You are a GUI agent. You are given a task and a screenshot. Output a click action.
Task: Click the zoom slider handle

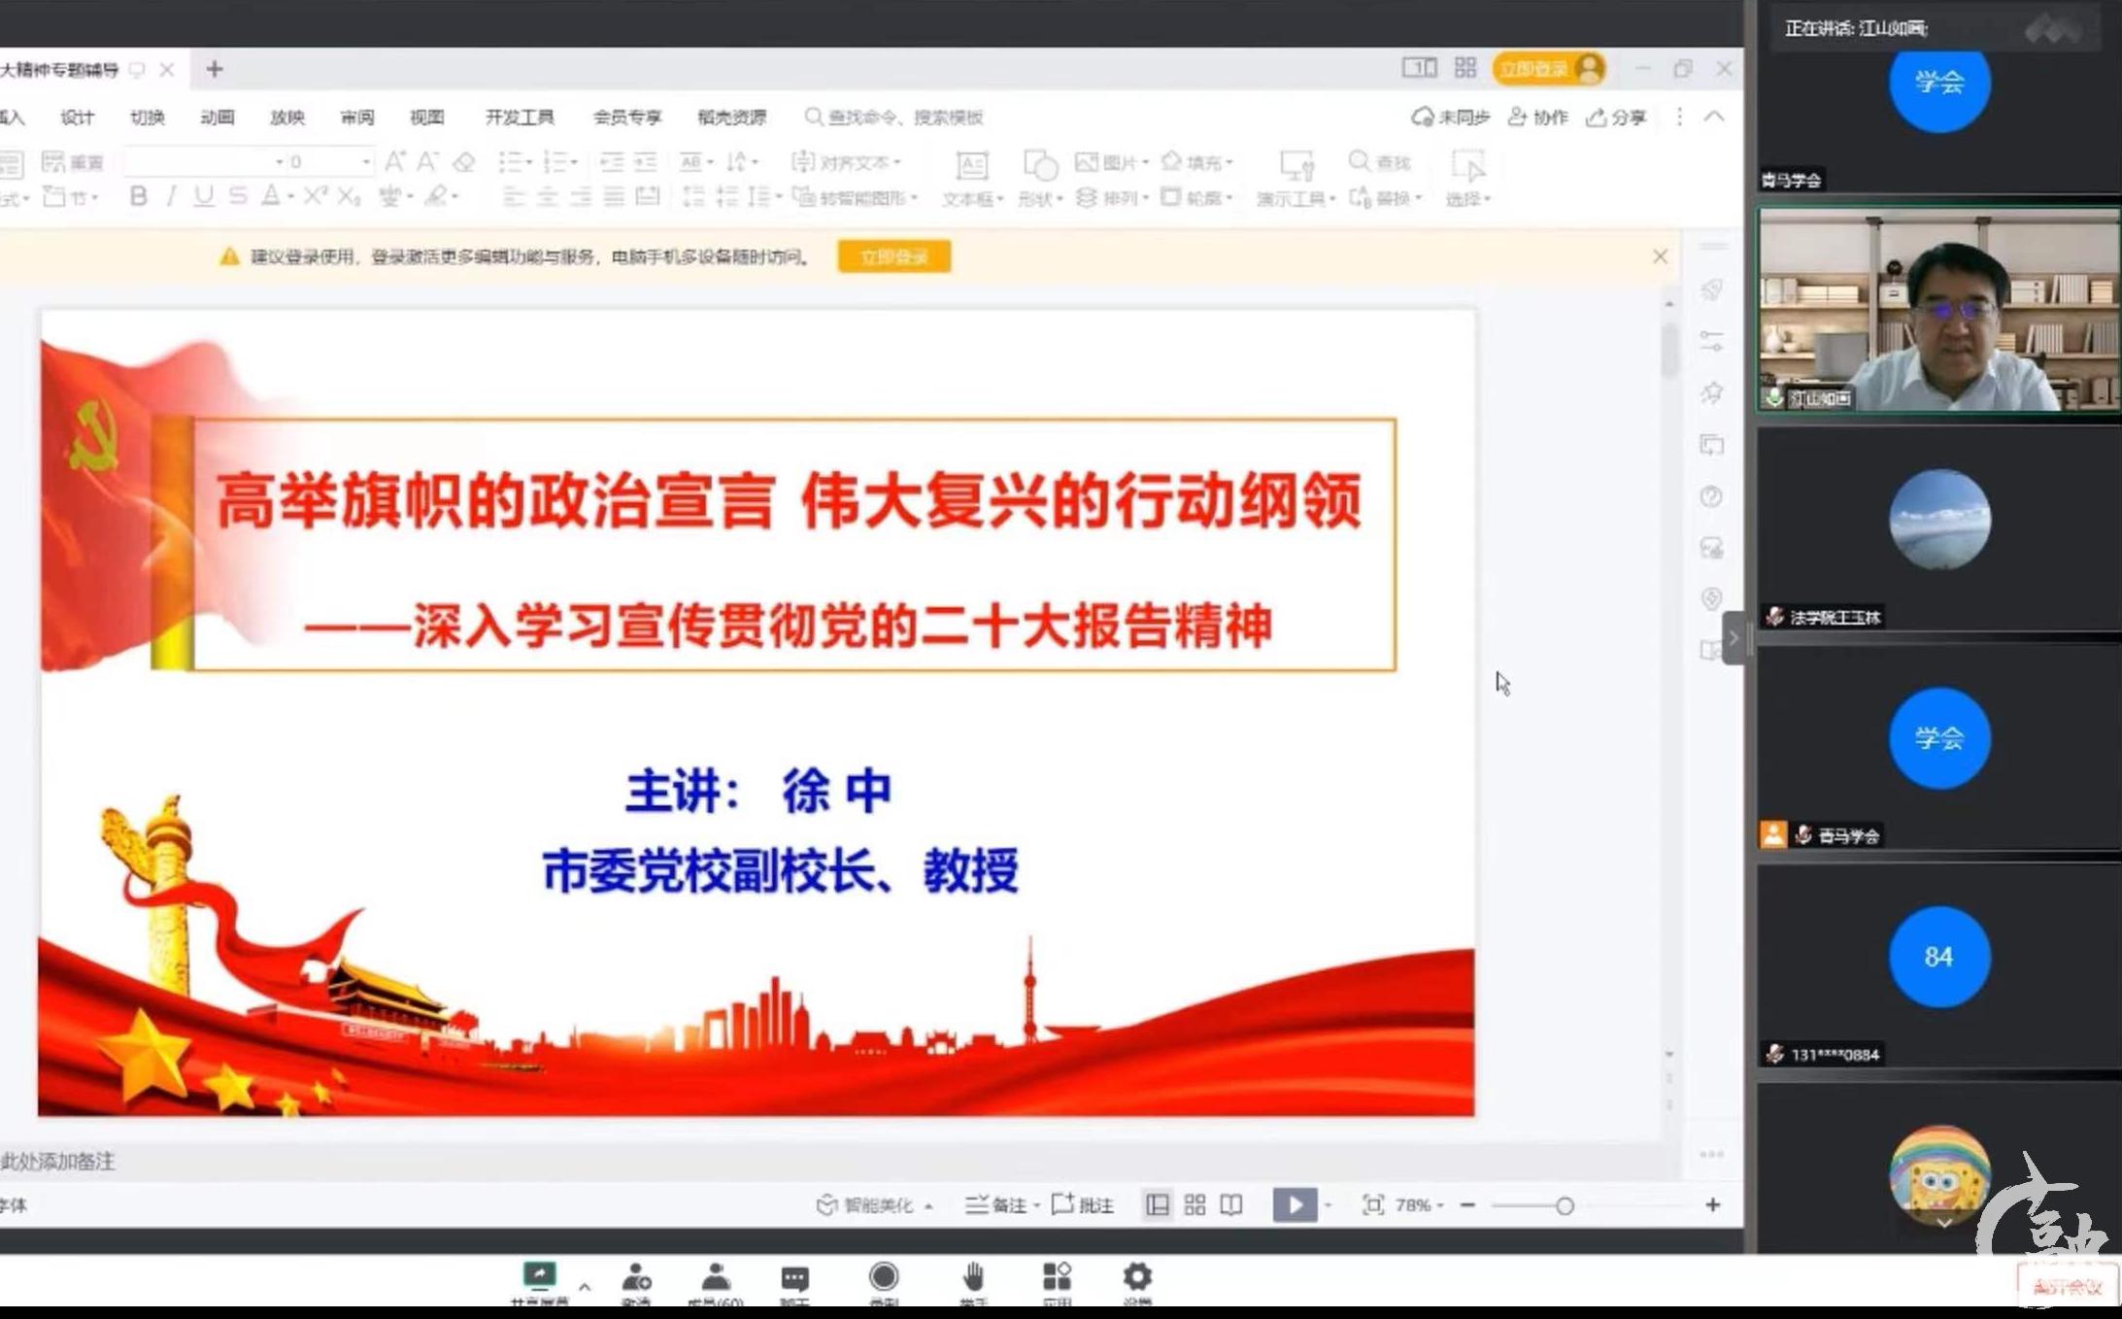pyautogui.click(x=1564, y=1205)
